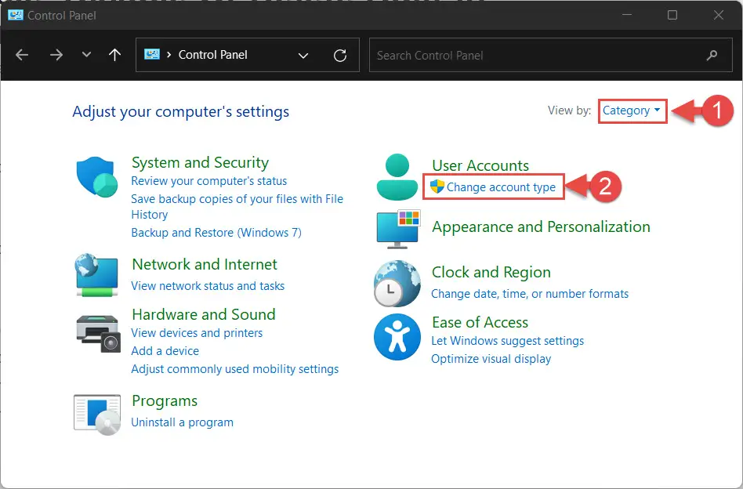Go forward with the forward arrow
Screen dimensions: 743x489
click(x=56, y=55)
